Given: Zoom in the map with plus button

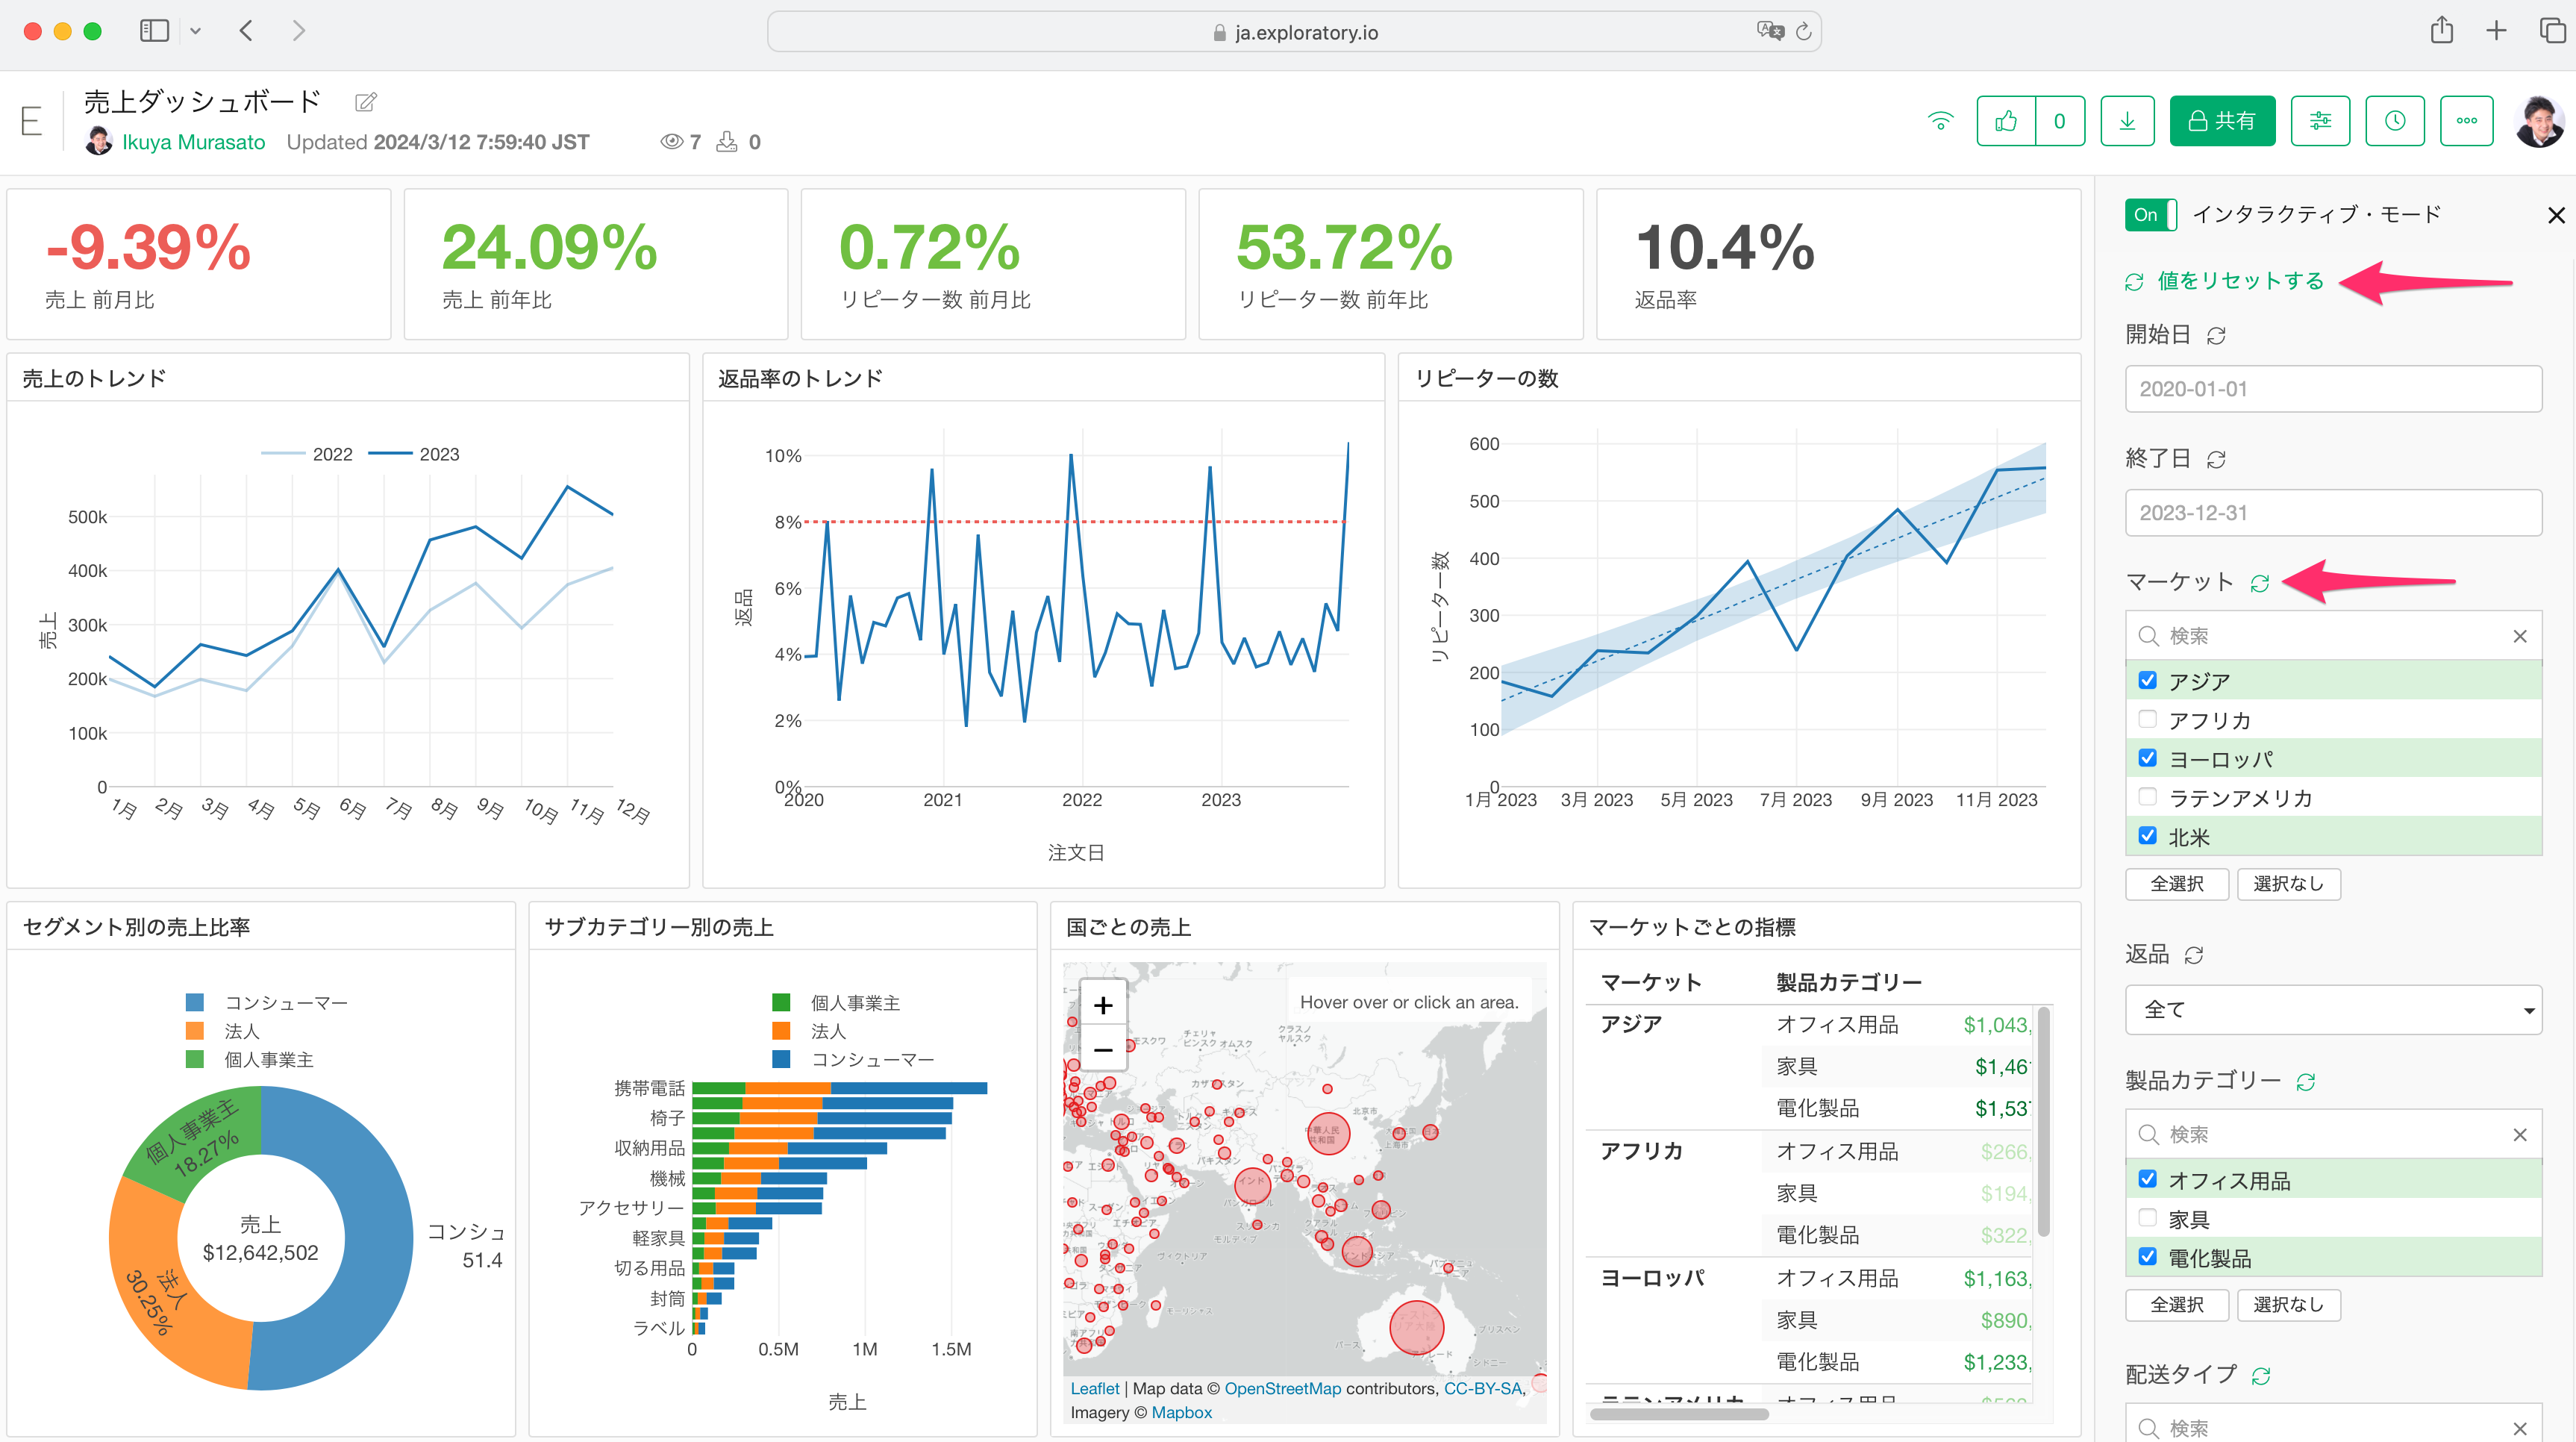Looking at the screenshot, I should tap(1102, 1005).
